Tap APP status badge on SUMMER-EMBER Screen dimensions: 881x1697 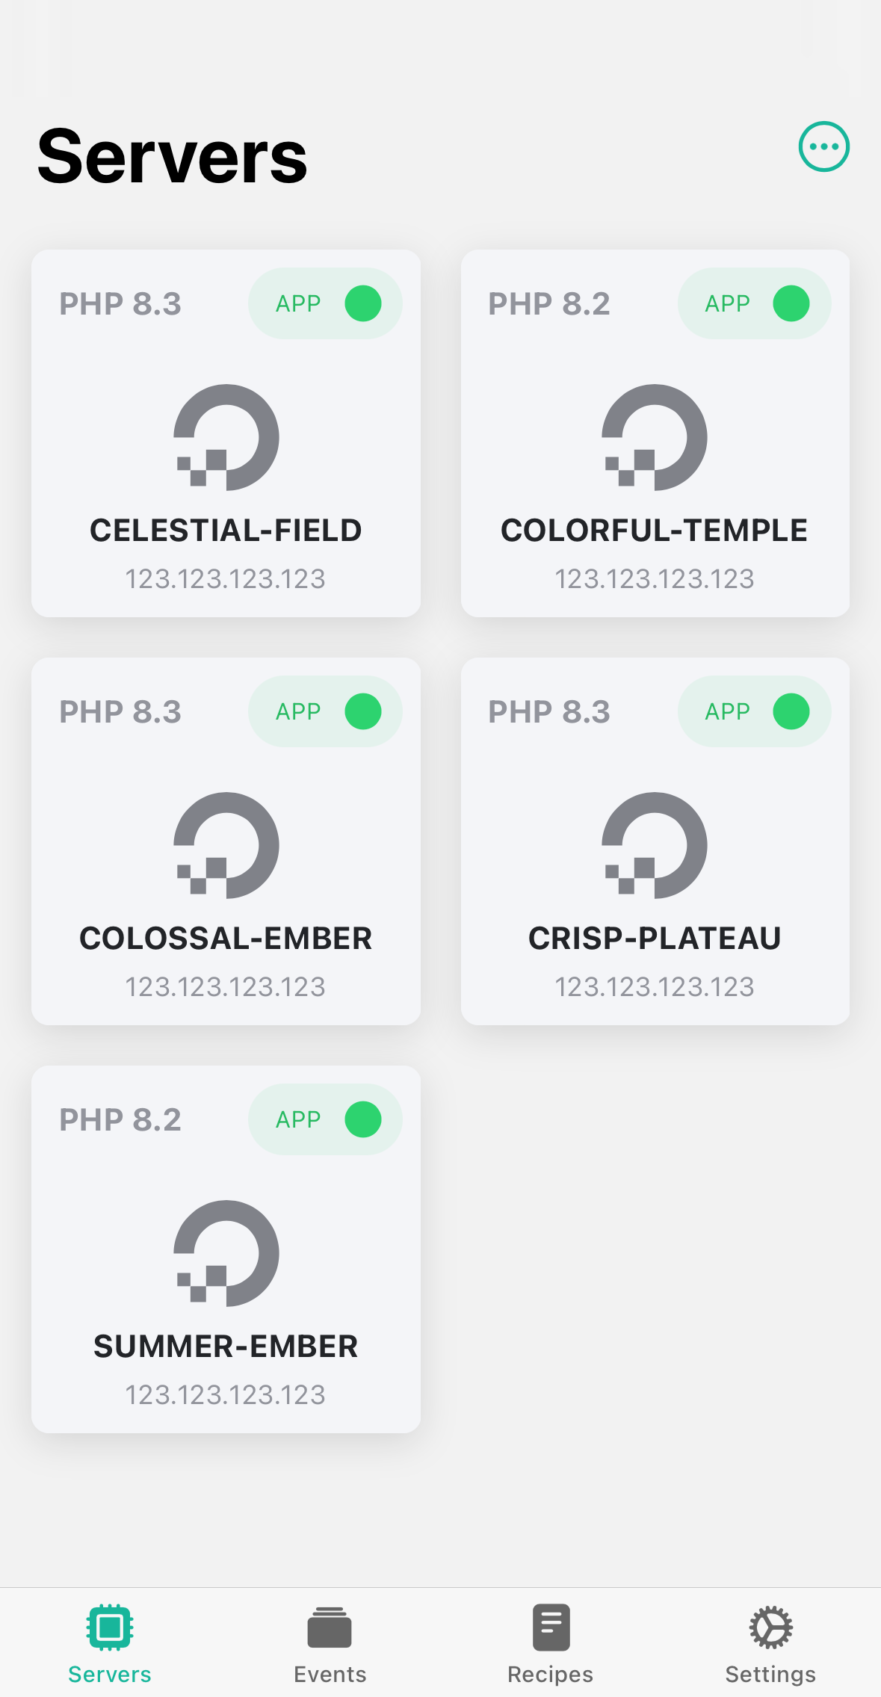point(324,1119)
